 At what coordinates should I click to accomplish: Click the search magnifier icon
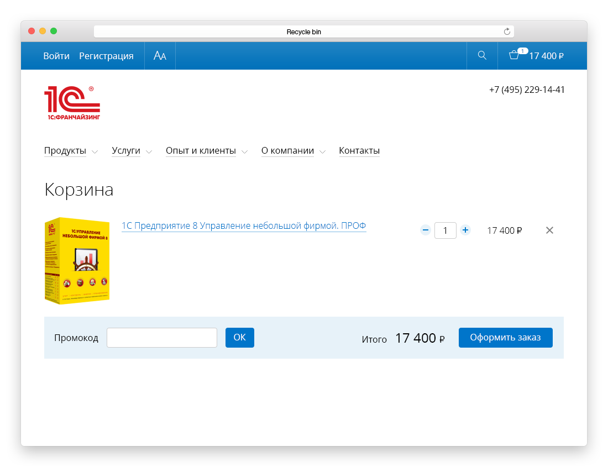point(482,55)
